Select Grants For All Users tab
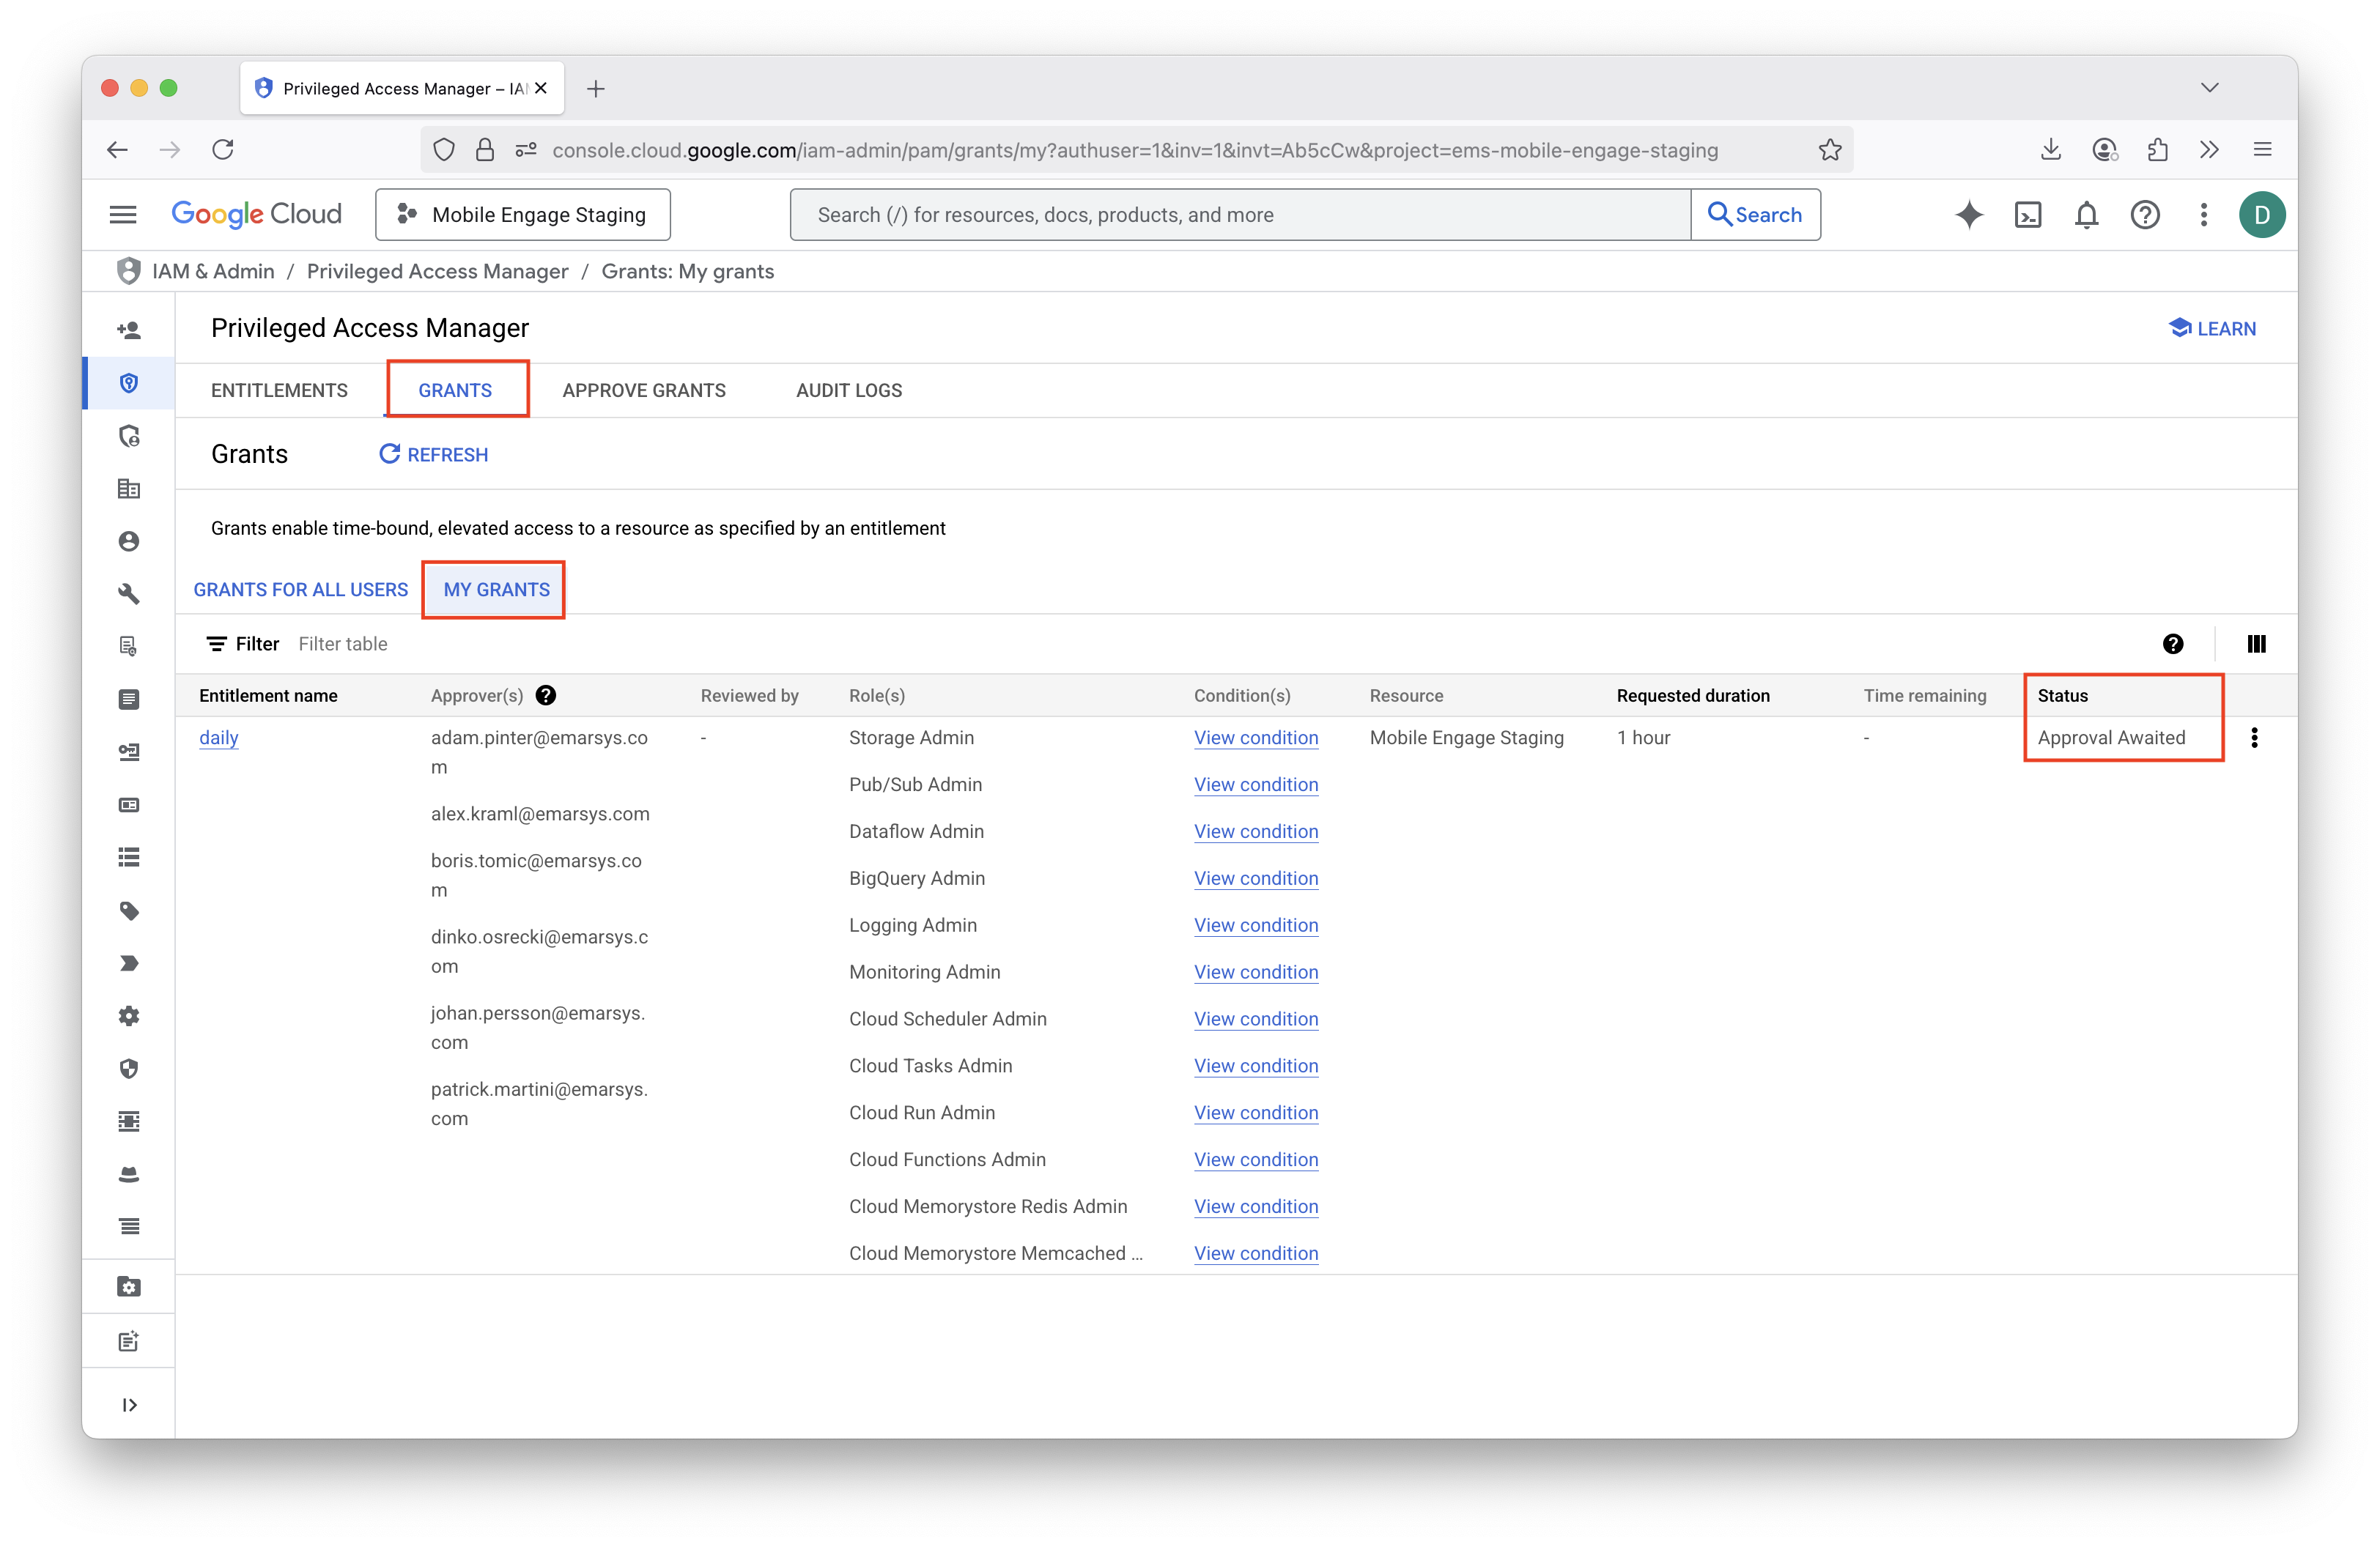Screen dimensions: 2380x1547 [301, 590]
